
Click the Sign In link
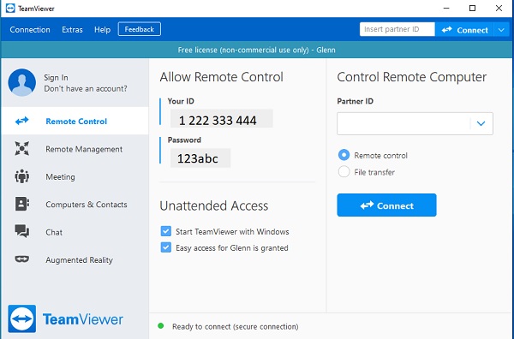click(56, 78)
